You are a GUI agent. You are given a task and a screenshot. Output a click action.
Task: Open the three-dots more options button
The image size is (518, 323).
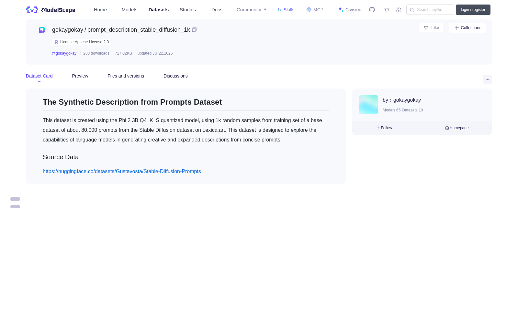(x=488, y=79)
